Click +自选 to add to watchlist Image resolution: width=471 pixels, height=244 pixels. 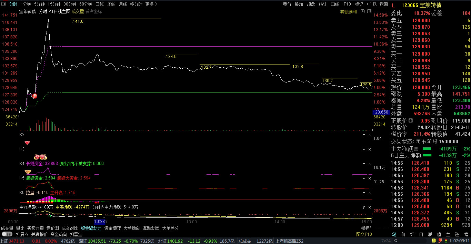pos(371,4)
